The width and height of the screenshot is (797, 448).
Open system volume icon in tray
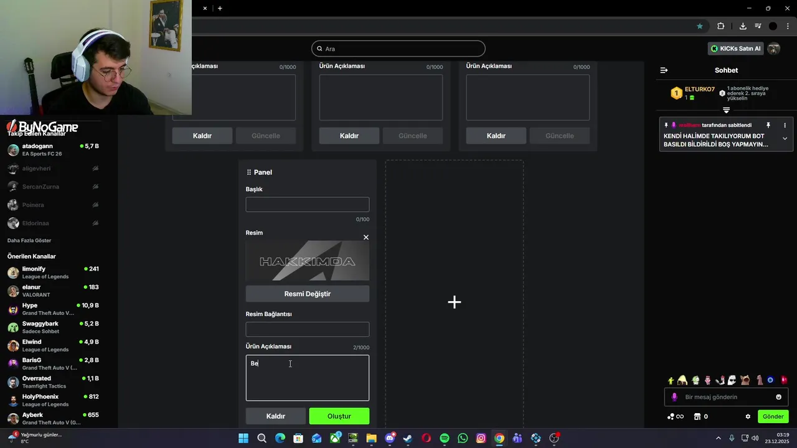(x=755, y=438)
